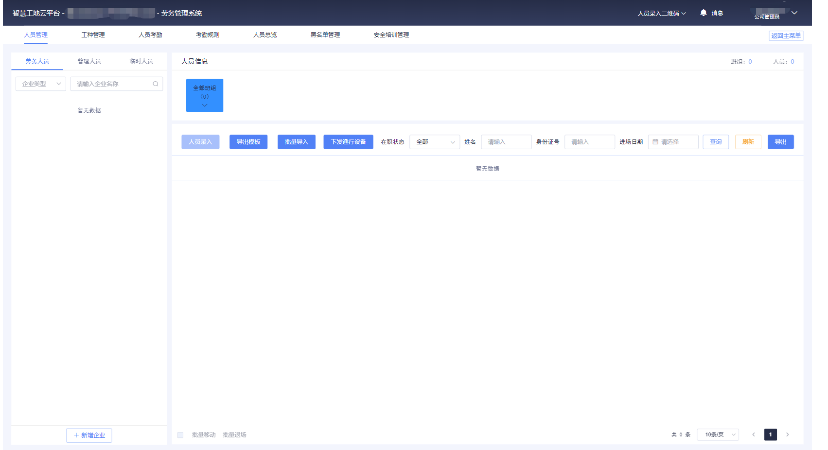Click the 导出模板 button
This screenshot has width=828, height=450.
click(x=248, y=142)
